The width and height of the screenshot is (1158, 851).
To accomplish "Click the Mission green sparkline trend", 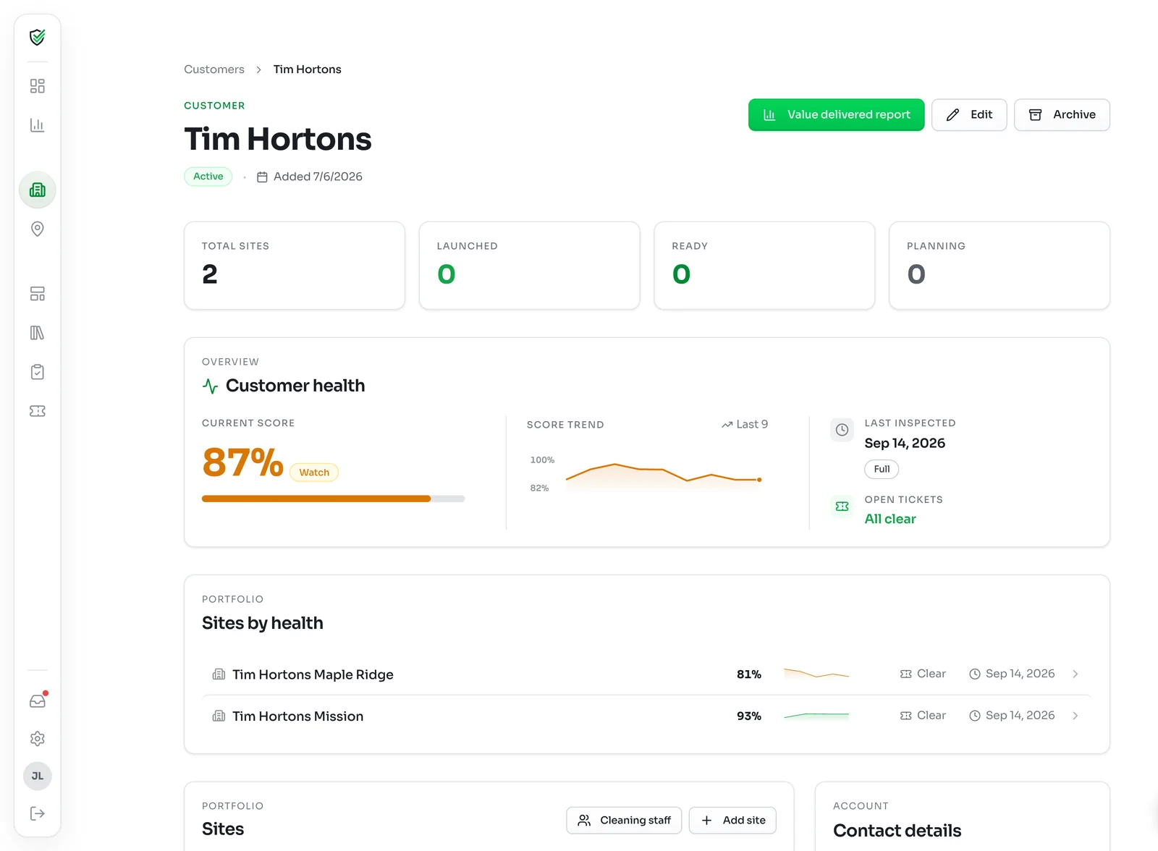I will point(816,716).
